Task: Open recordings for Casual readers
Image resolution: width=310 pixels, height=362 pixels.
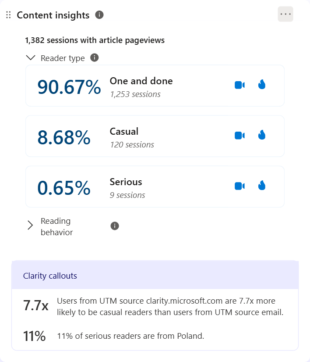Action: click(x=240, y=136)
